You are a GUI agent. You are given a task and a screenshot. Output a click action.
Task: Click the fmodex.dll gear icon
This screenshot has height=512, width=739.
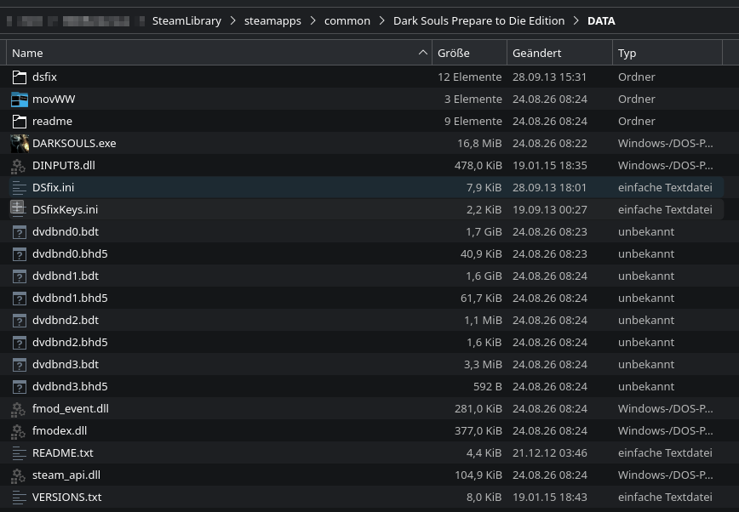19,431
